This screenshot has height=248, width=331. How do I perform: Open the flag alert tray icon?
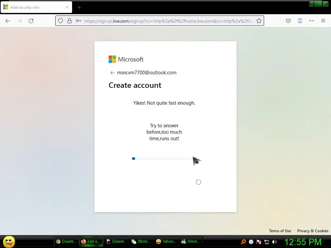259,242
